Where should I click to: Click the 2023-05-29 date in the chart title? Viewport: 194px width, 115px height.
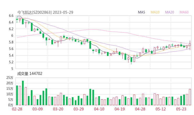pos(63,12)
